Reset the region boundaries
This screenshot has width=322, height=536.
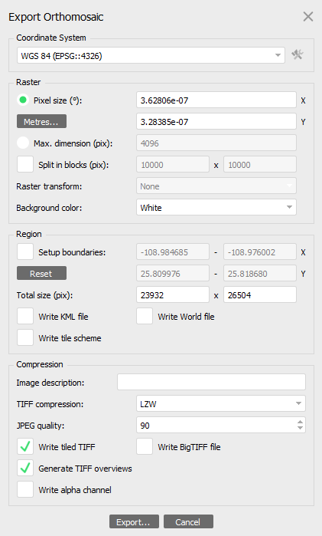point(41,274)
